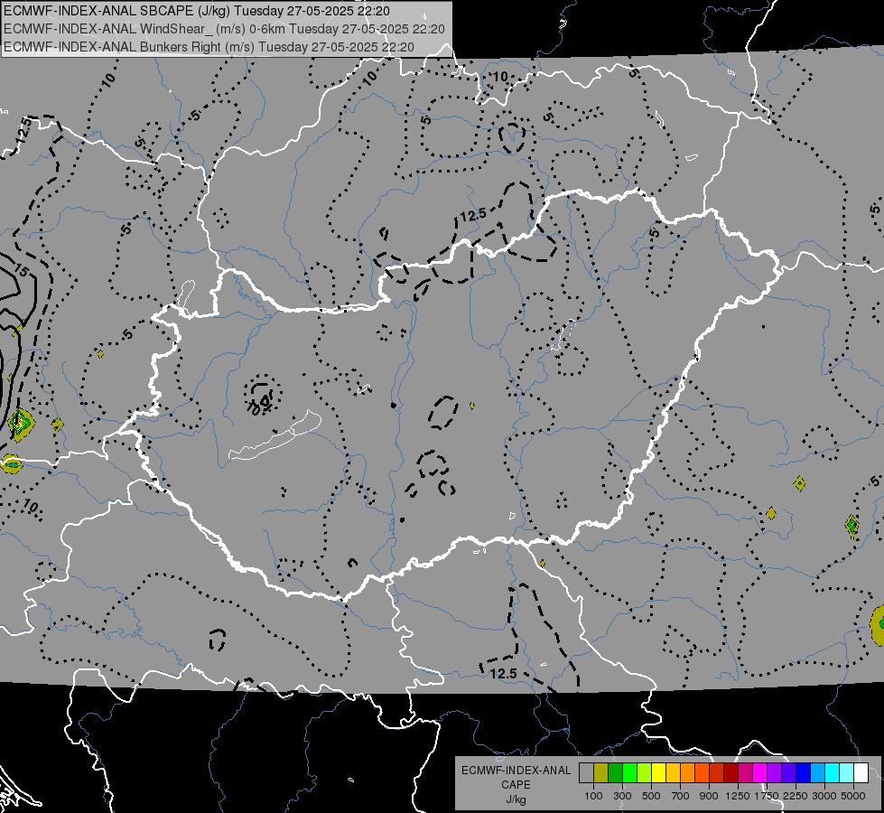Click the Bunkers Right (m/s) title line
The height and width of the screenshot is (813, 884).
[x=209, y=47]
